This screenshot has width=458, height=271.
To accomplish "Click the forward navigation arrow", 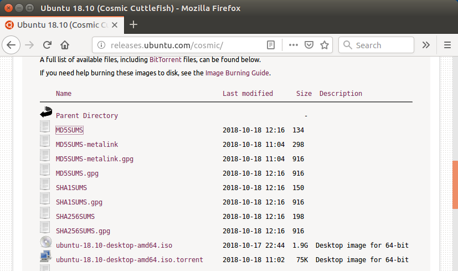I will [x=29, y=45].
